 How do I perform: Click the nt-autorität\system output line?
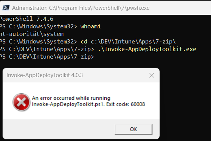(32, 34)
